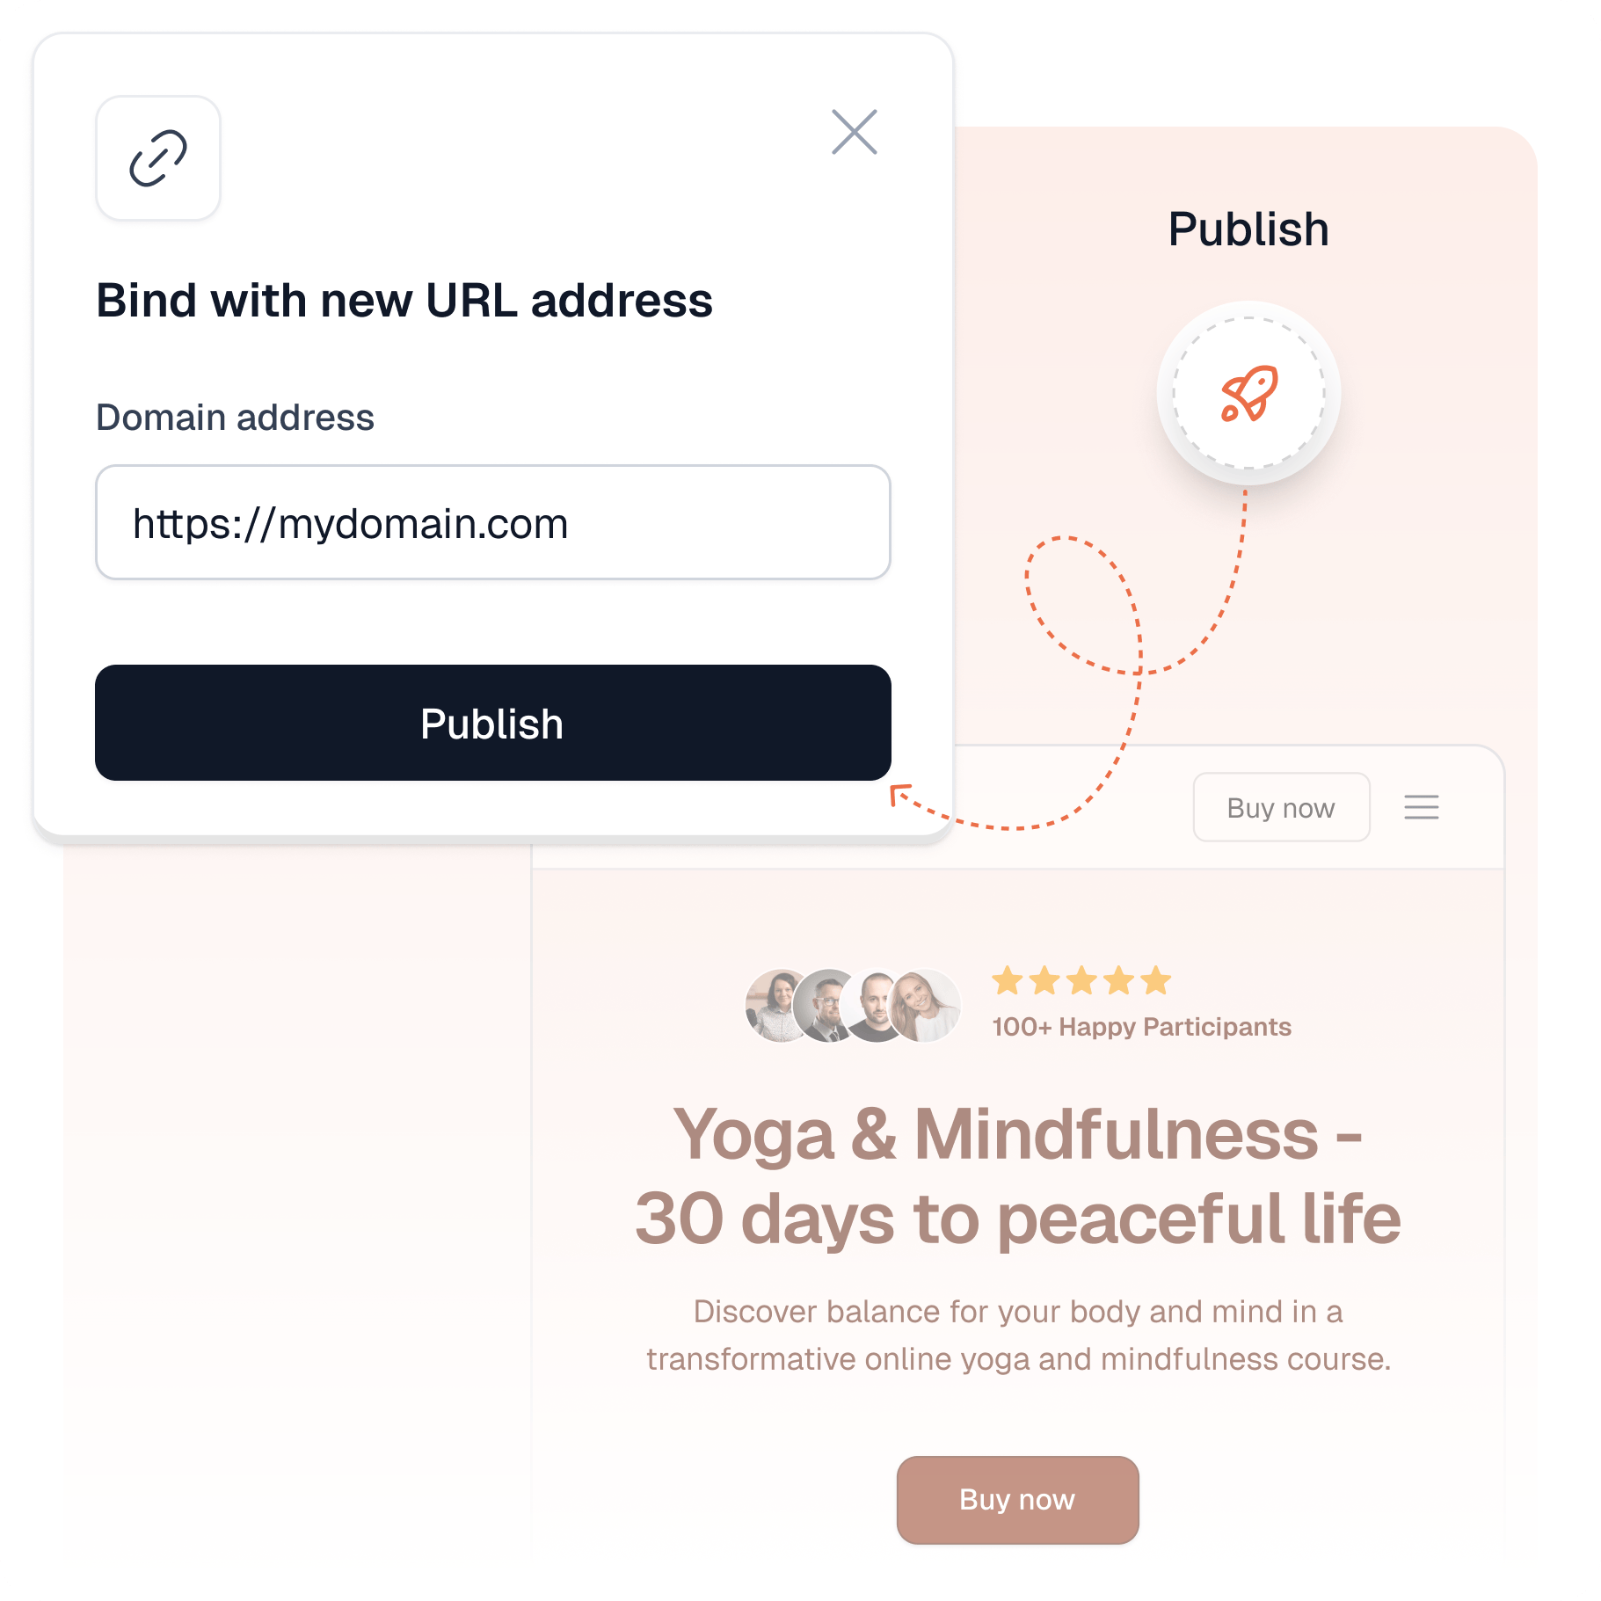Click the chain link icon
Image resolution: width=1601 pixels, height=1601 pixels.
click(x=158, y=158)
